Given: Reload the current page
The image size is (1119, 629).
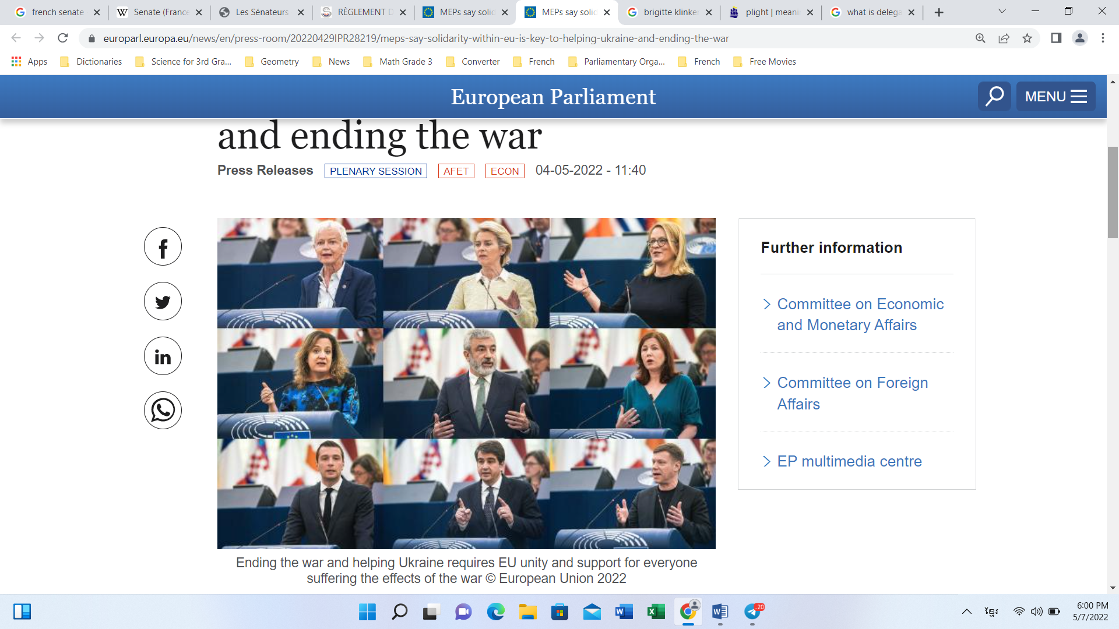Looking at the screenshot, I should click(63, 38).
